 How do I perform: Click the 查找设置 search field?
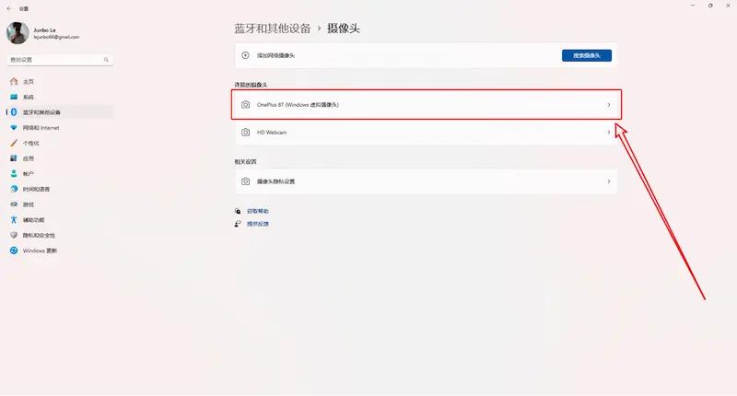pos(55,59)
